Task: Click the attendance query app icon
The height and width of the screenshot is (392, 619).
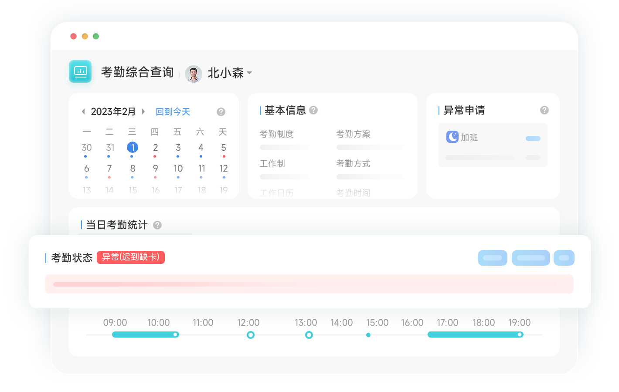Action: point(80,71)
